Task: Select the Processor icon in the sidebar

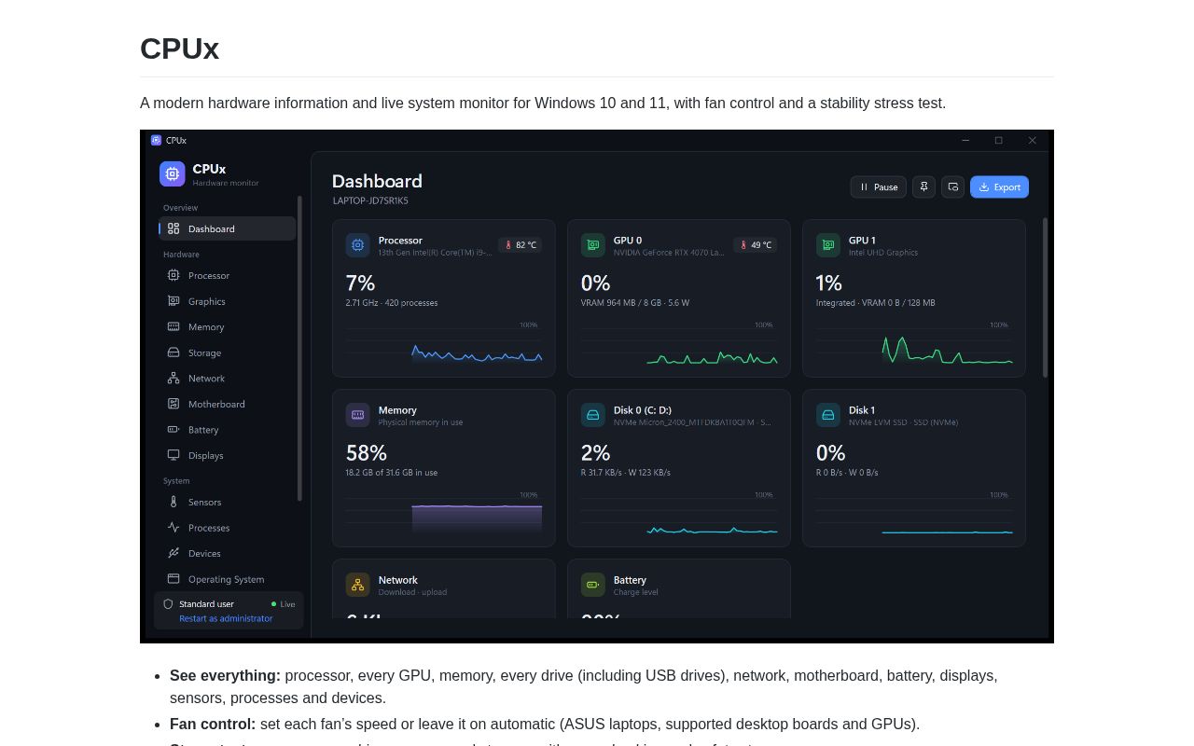Action: [174, 275]
